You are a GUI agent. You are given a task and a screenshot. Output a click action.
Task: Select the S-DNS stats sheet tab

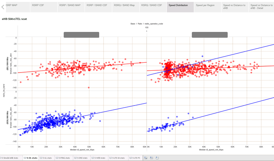82,158
